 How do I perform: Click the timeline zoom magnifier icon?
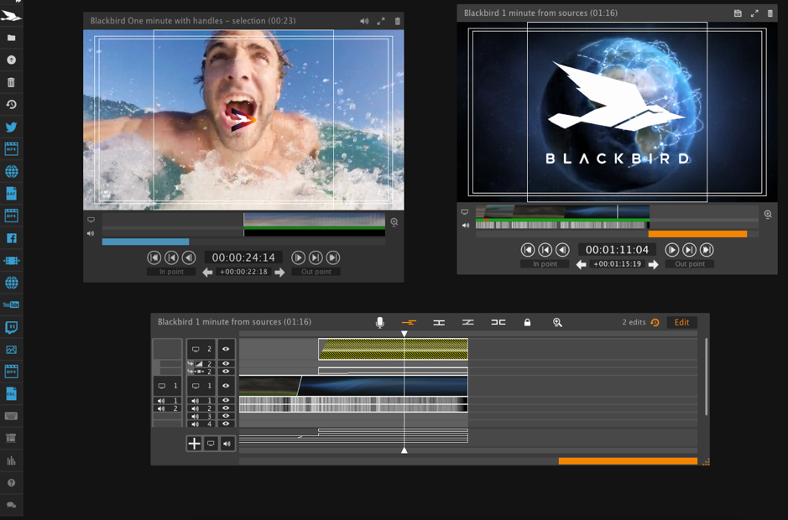[x=557, y=322]
